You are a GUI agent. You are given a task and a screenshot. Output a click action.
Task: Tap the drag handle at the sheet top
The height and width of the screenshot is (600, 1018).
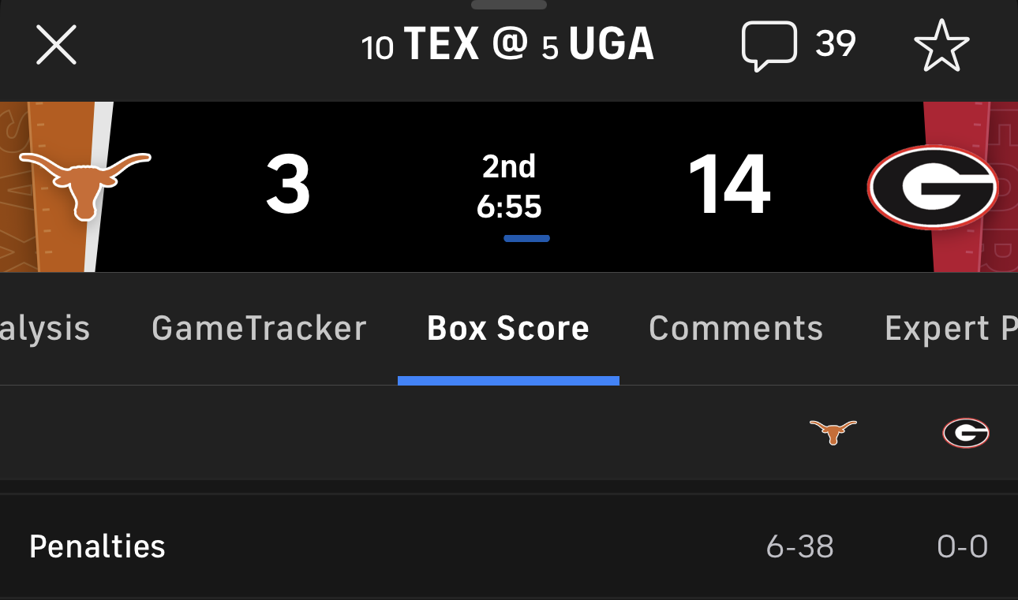[509, 5]
